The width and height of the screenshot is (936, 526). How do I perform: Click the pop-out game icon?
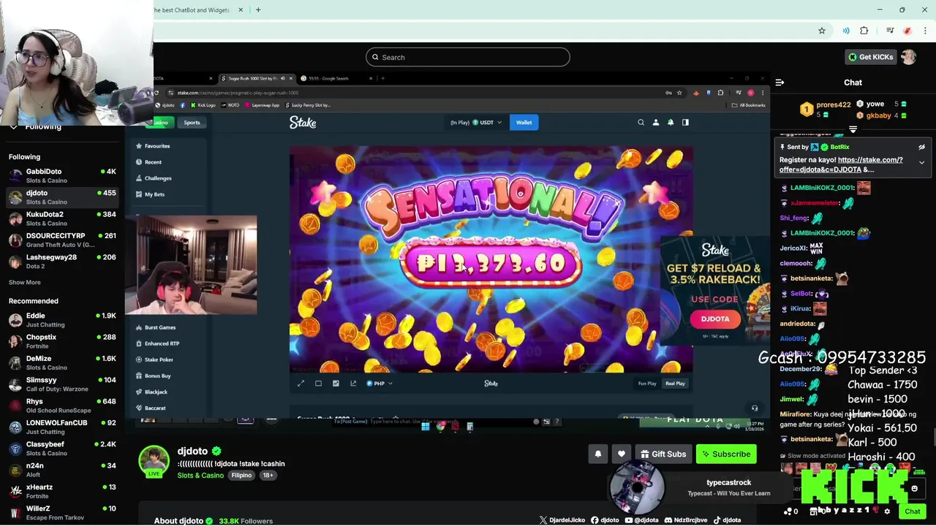[x=353, y=384]
